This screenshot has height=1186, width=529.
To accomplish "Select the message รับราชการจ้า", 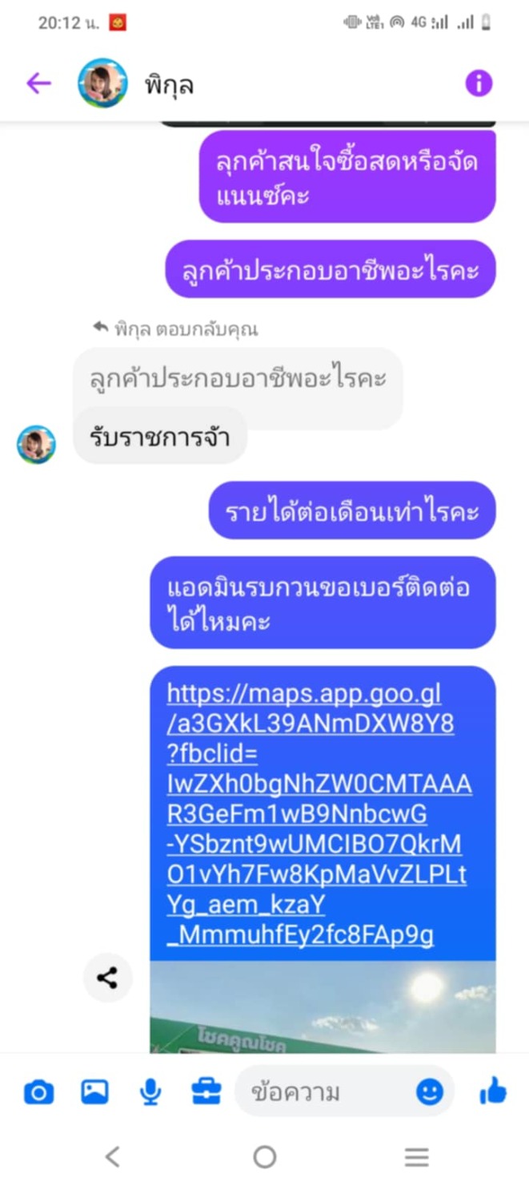I will 160,437.
